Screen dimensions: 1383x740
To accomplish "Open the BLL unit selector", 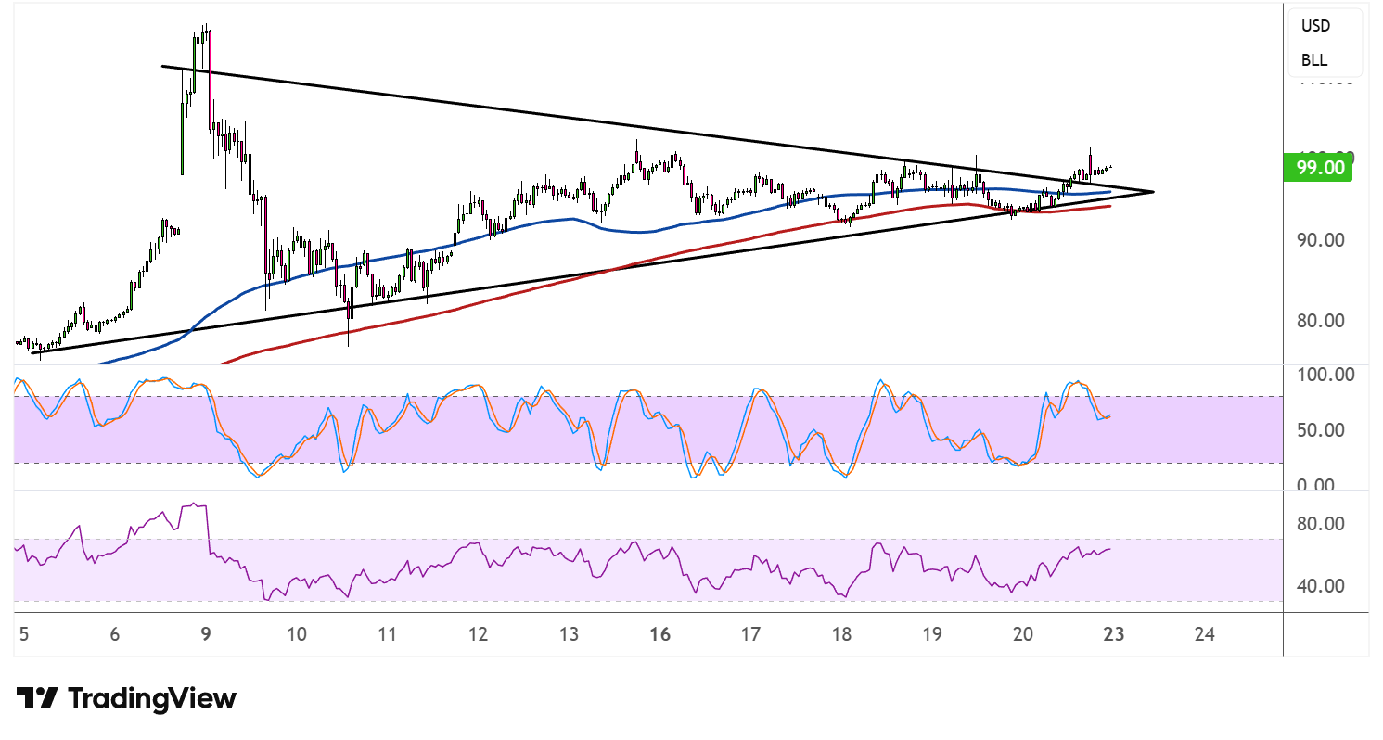I will (x=1313, y=60).
